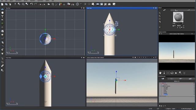
Task: Click the sphere material preview thumbnail
Action: 178,17
